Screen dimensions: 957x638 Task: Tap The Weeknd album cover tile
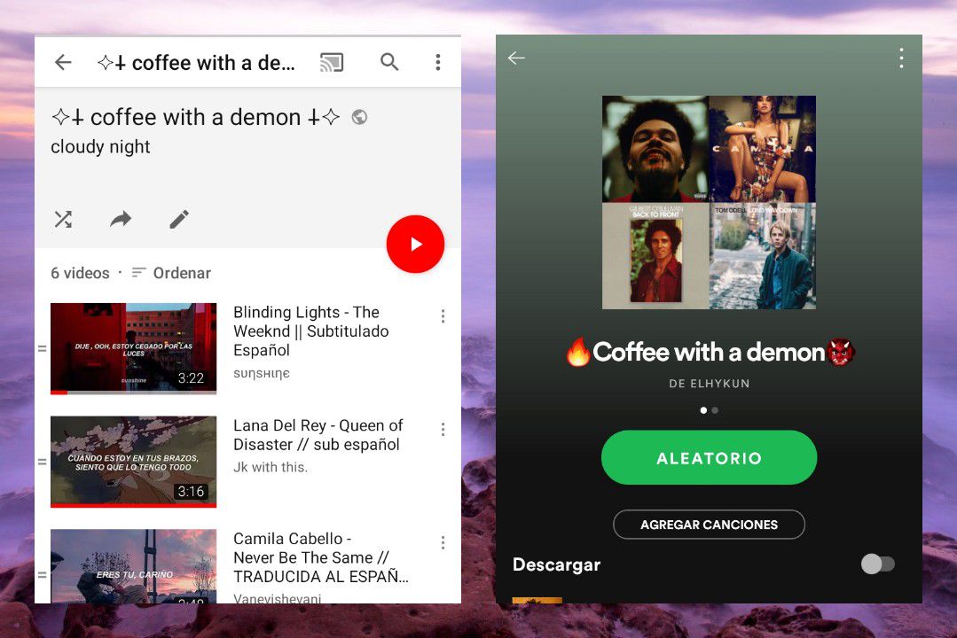655,149
